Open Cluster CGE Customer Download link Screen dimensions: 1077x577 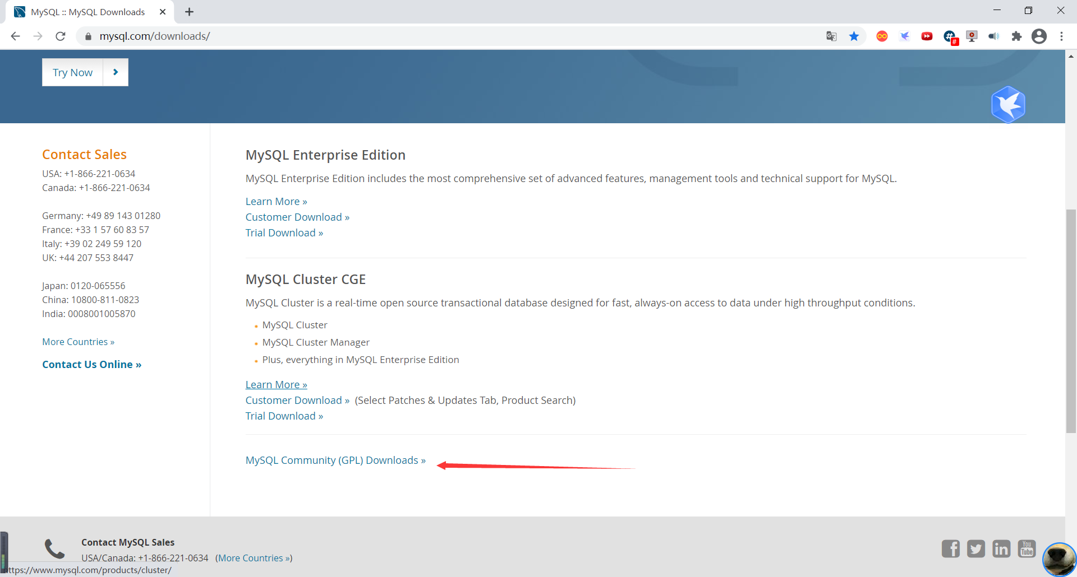pos(297,401)
